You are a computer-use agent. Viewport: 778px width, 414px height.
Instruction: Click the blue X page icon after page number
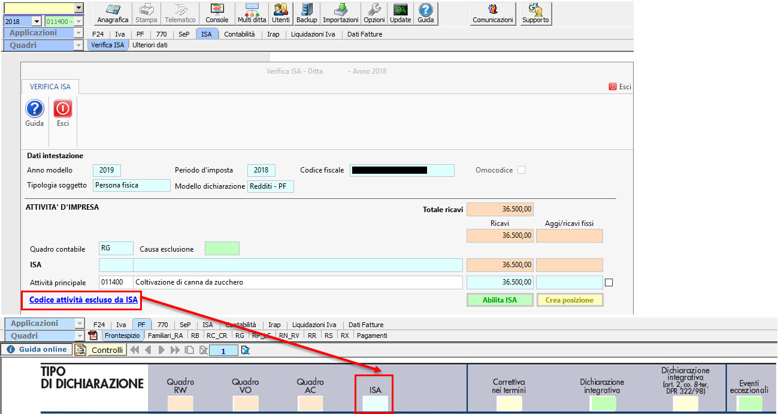point(245,350)
